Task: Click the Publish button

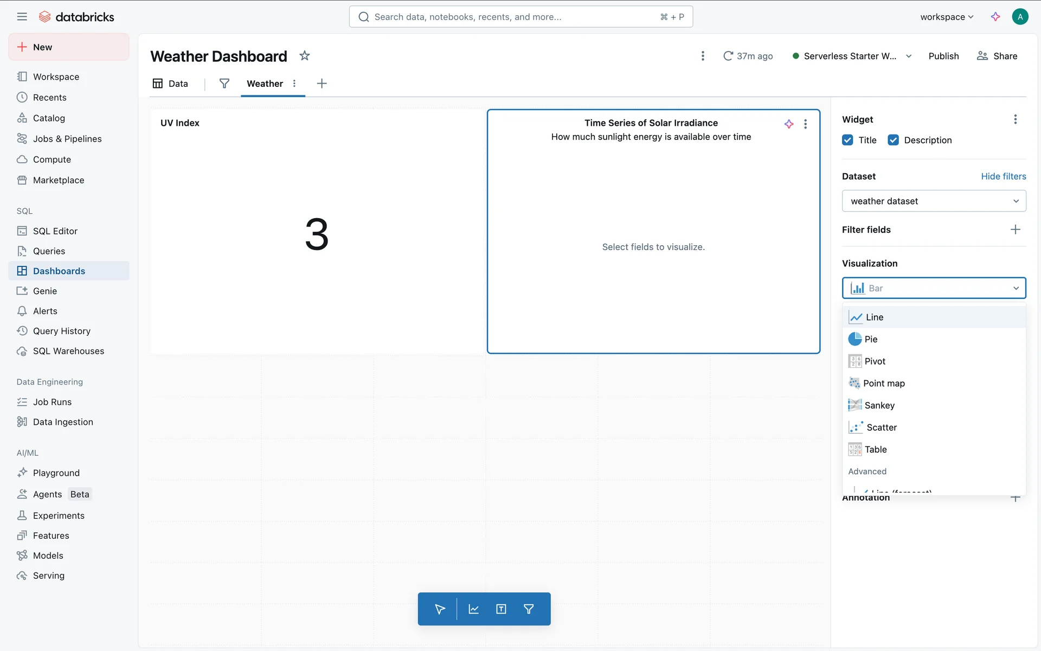Action: point(943,56)
